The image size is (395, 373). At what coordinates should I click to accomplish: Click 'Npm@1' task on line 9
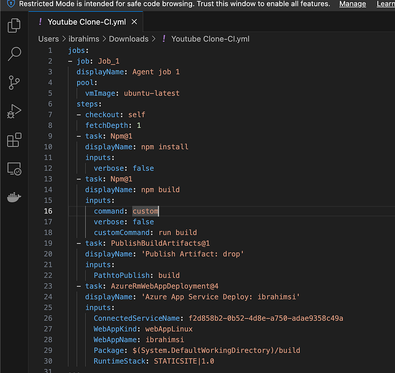pos(122,136)
